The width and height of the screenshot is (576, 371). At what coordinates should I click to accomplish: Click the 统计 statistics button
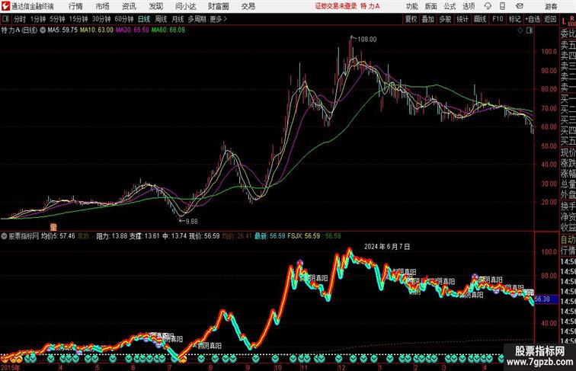click(462, 19)
